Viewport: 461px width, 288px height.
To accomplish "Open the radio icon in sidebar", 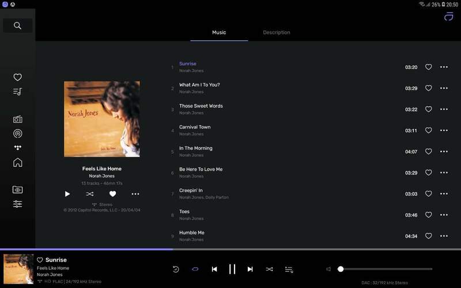I will click(x=17, y=119).
